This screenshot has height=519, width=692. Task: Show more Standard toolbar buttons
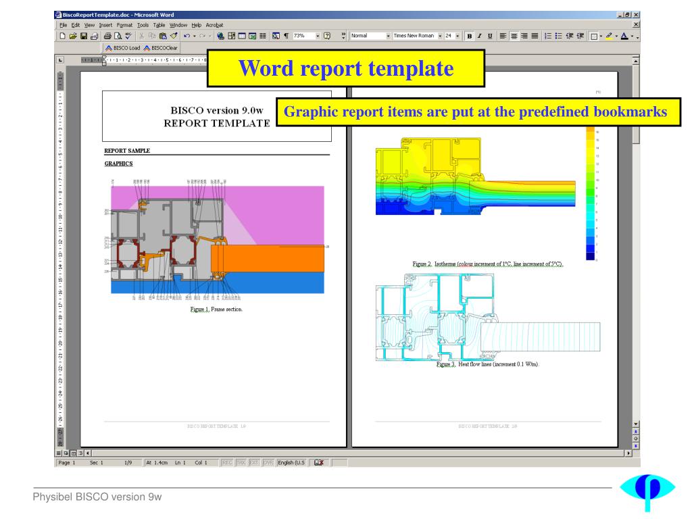343,36
